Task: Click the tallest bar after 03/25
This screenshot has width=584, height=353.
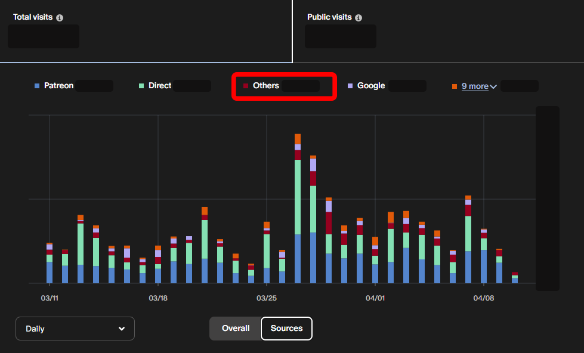Action: [298, 209]
